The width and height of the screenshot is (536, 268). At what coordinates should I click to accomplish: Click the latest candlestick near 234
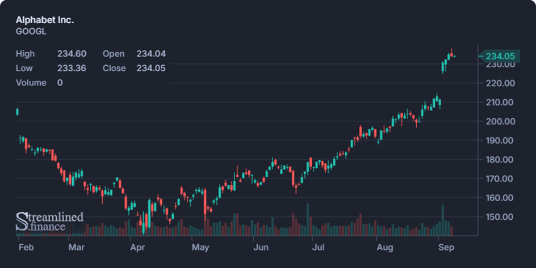pyautogui.click(x=454, y=57)
